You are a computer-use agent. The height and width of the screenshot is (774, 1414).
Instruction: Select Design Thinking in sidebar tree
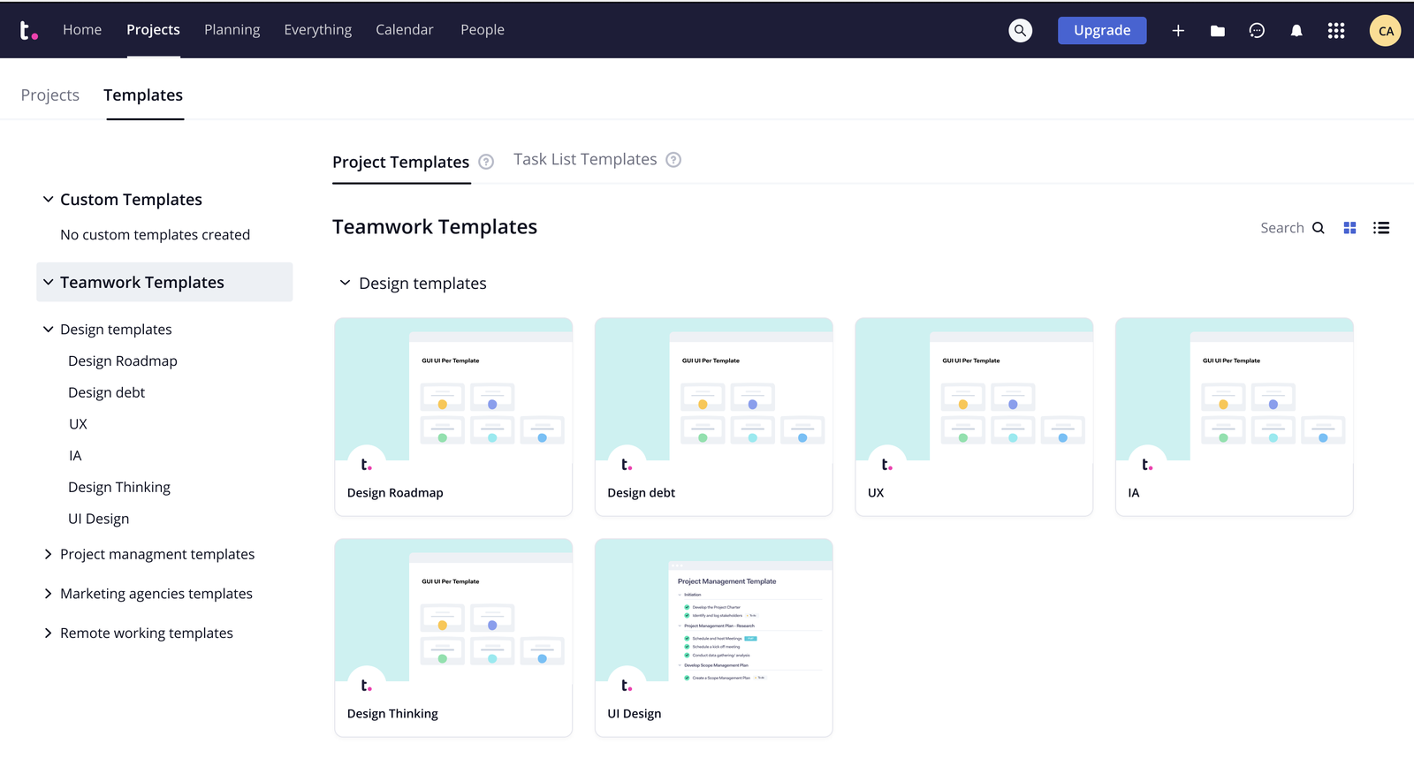coord(119,488)
